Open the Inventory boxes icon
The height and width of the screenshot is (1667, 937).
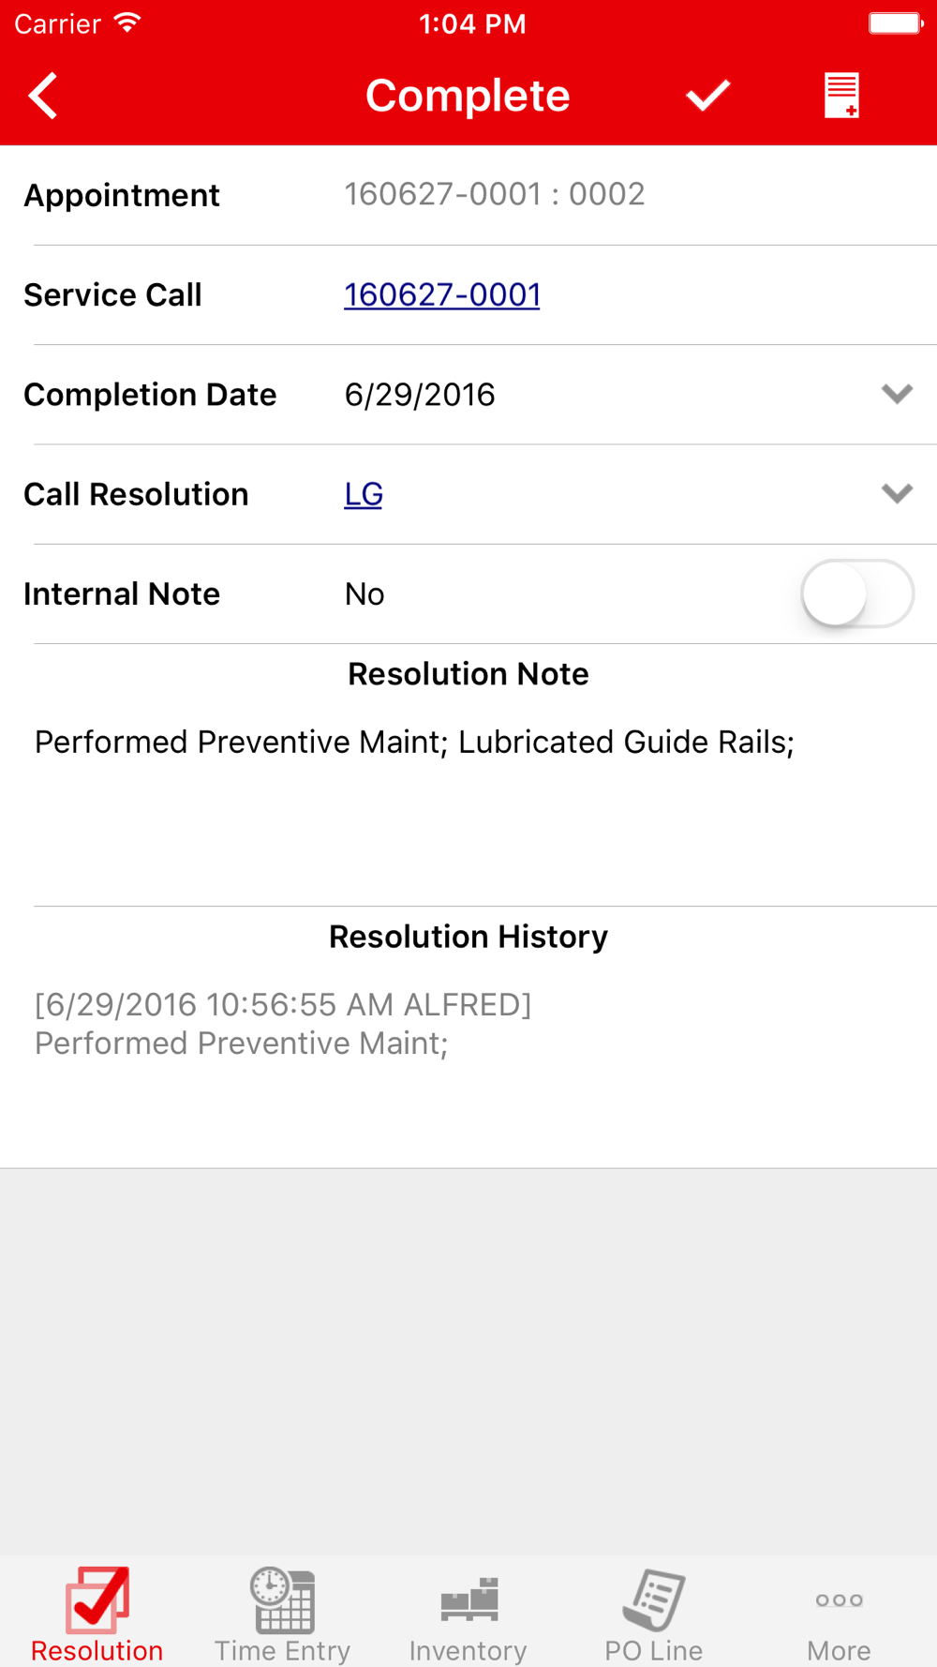pos(468,1599)
